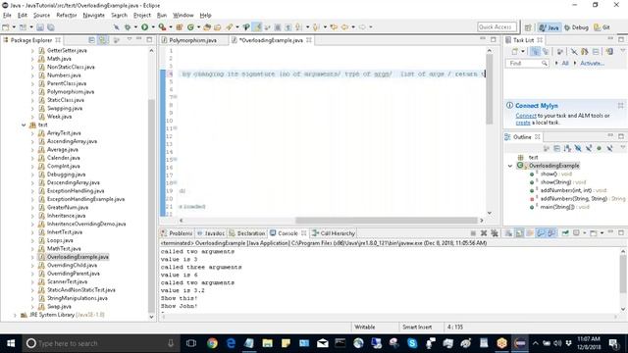Click the Windows search box in taskbar
The height and width of the screenshot is (353, 628).
pyautogui.click(x=100, y=343)
